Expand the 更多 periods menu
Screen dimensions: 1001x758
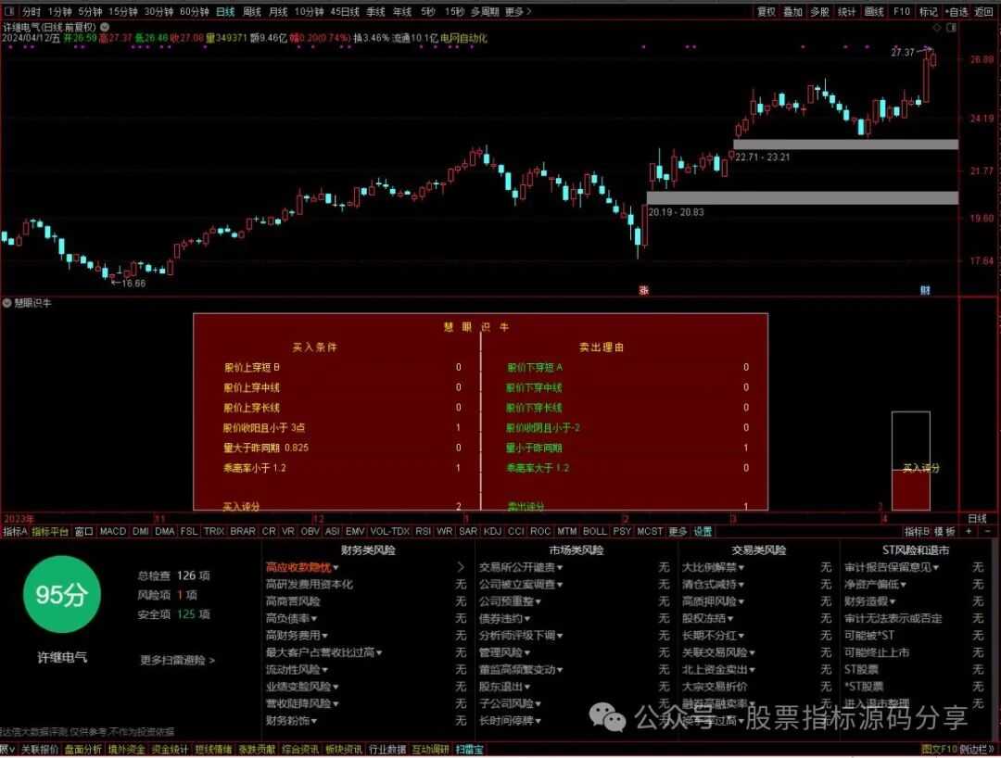(x=518, y=11)
